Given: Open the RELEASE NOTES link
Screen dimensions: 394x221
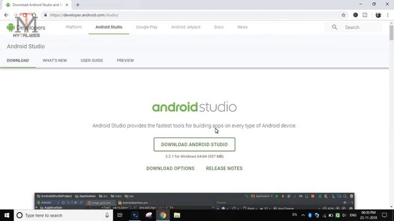Looking at the screenshot, I should pyautogui.click(x=224, y=168).
